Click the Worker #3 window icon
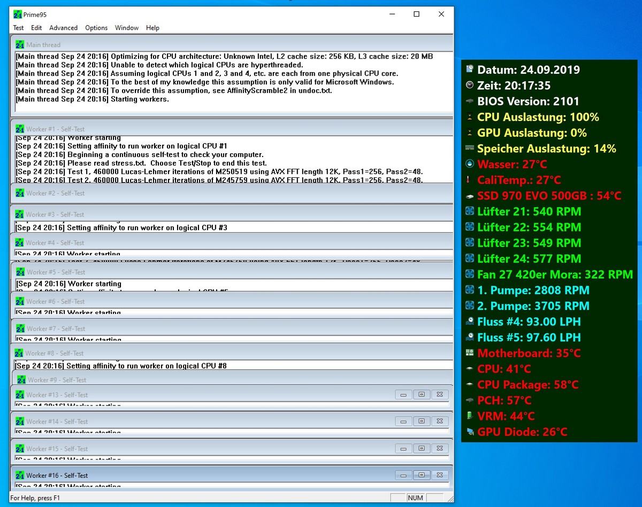 [20, 214]
